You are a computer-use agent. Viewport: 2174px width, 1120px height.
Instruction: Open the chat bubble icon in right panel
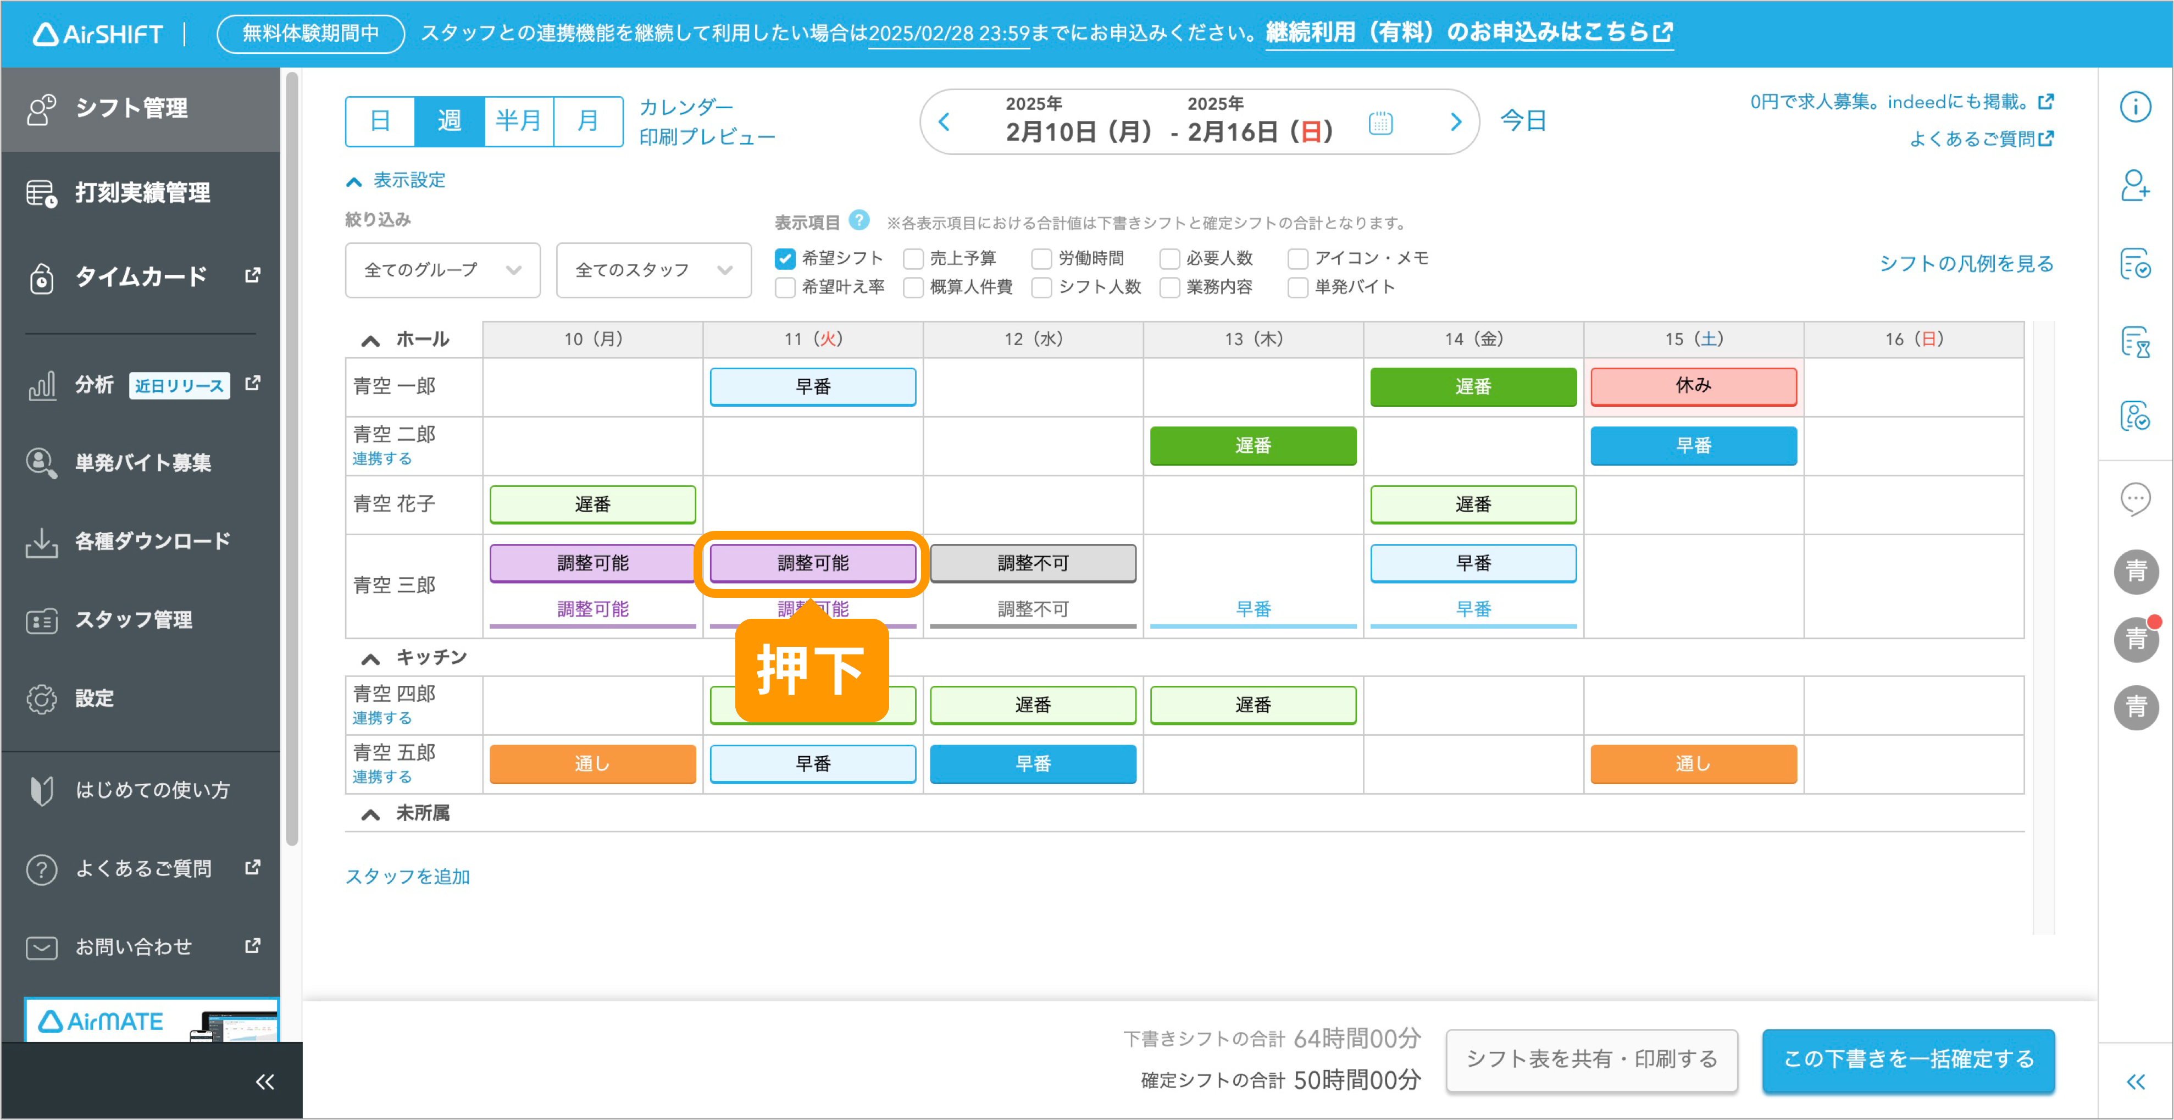click(x=2135, y=500)
